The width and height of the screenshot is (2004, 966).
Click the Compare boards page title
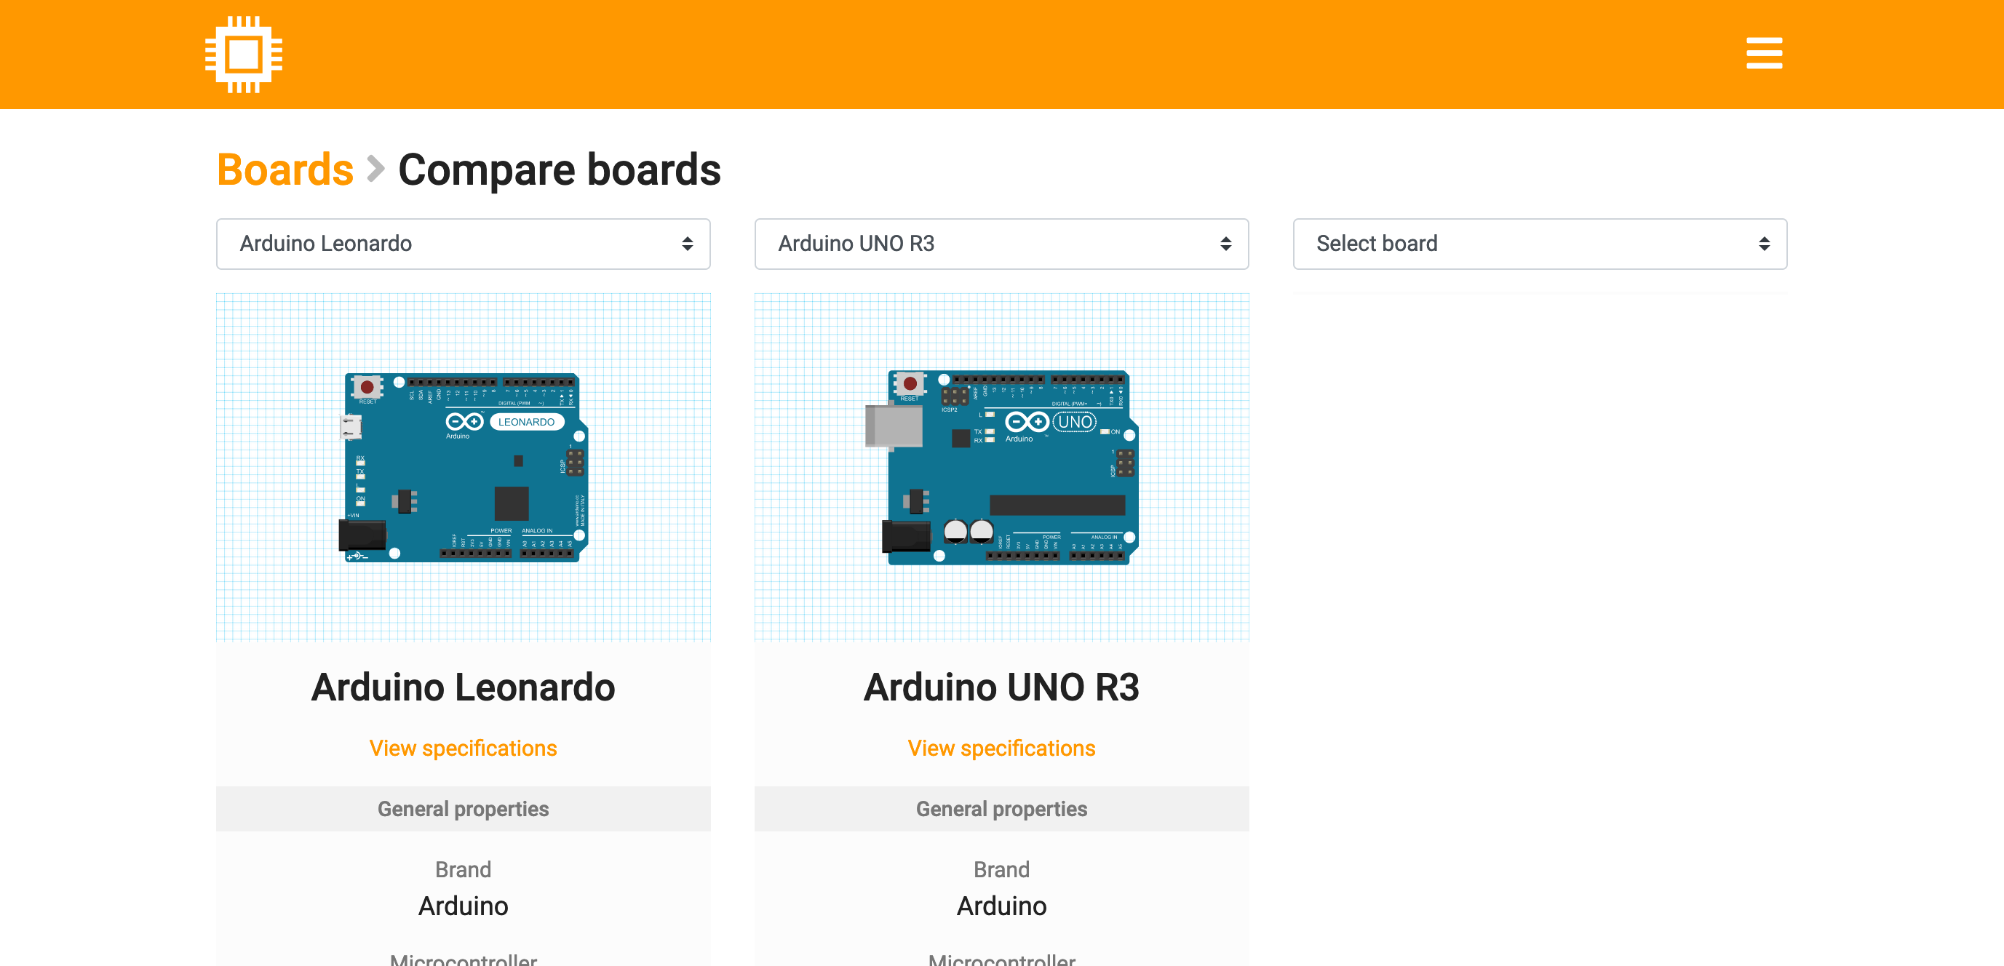559,168
